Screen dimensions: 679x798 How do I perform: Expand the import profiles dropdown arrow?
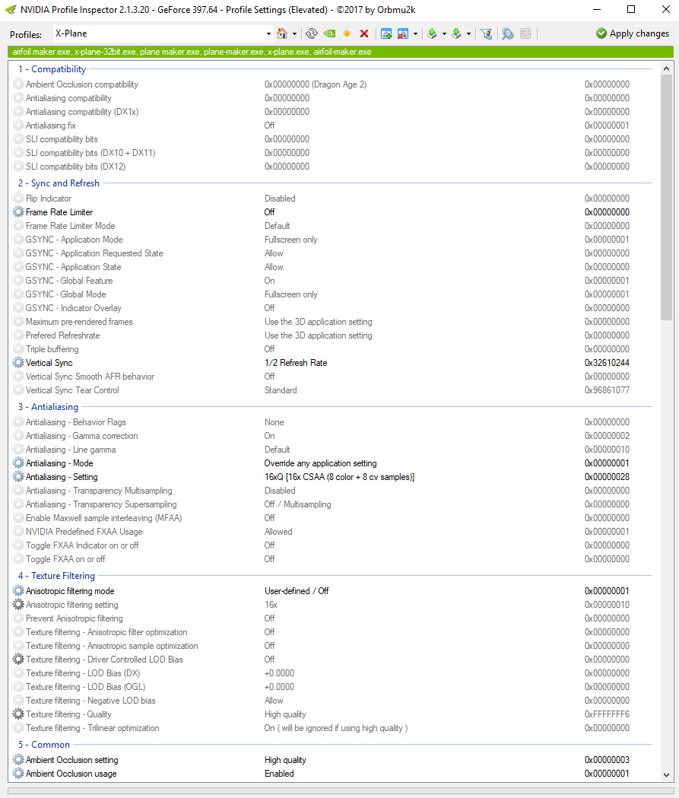click(468, 34)
